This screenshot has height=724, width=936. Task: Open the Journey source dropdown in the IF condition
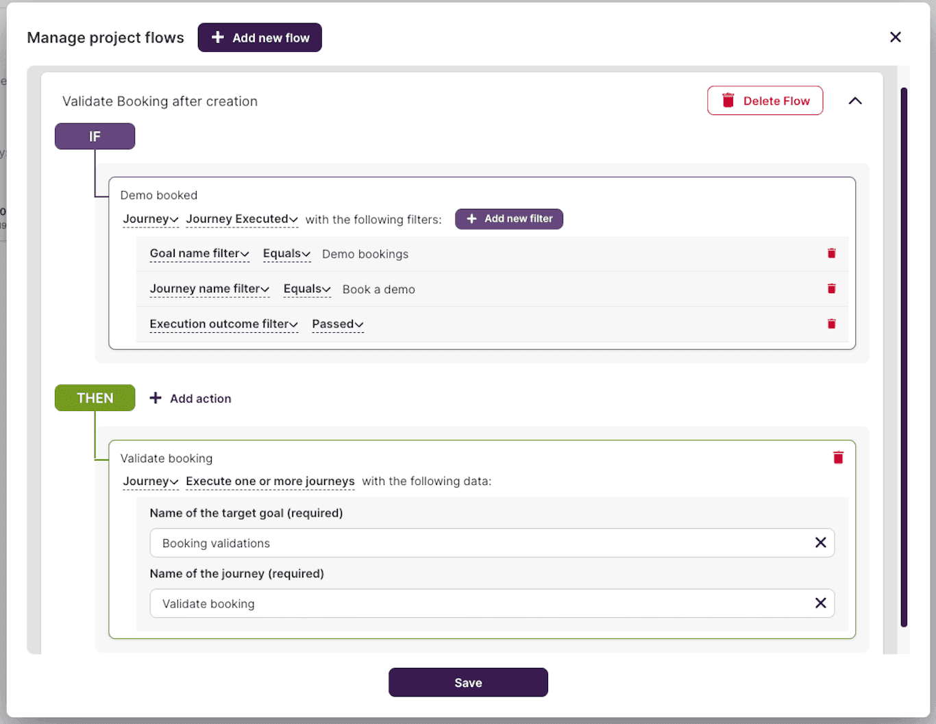[x=150, y=219]
